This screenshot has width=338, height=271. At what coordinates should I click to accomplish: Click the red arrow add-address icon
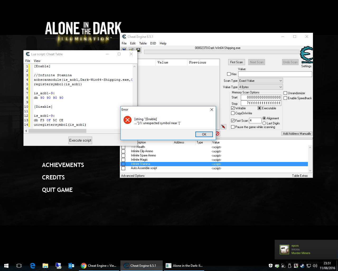223,127
